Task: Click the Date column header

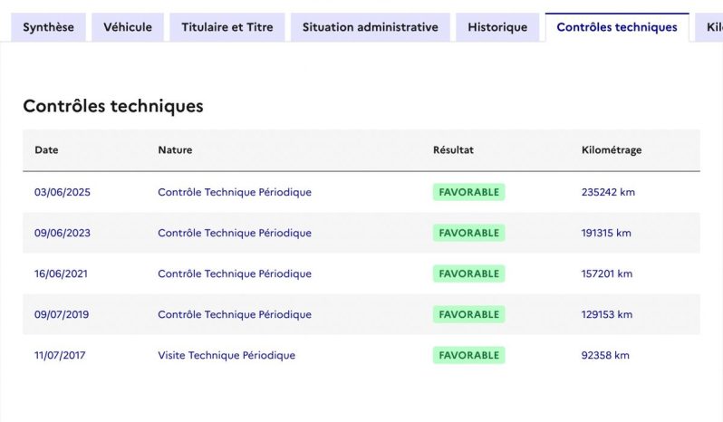Action: pos(46,149)
